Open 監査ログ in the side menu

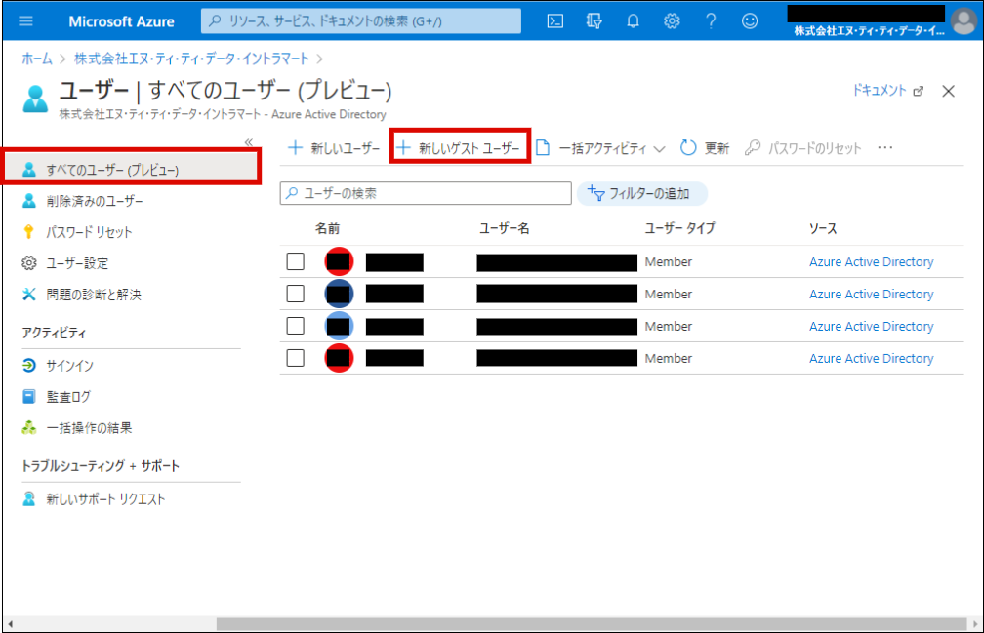click(57, 397)
